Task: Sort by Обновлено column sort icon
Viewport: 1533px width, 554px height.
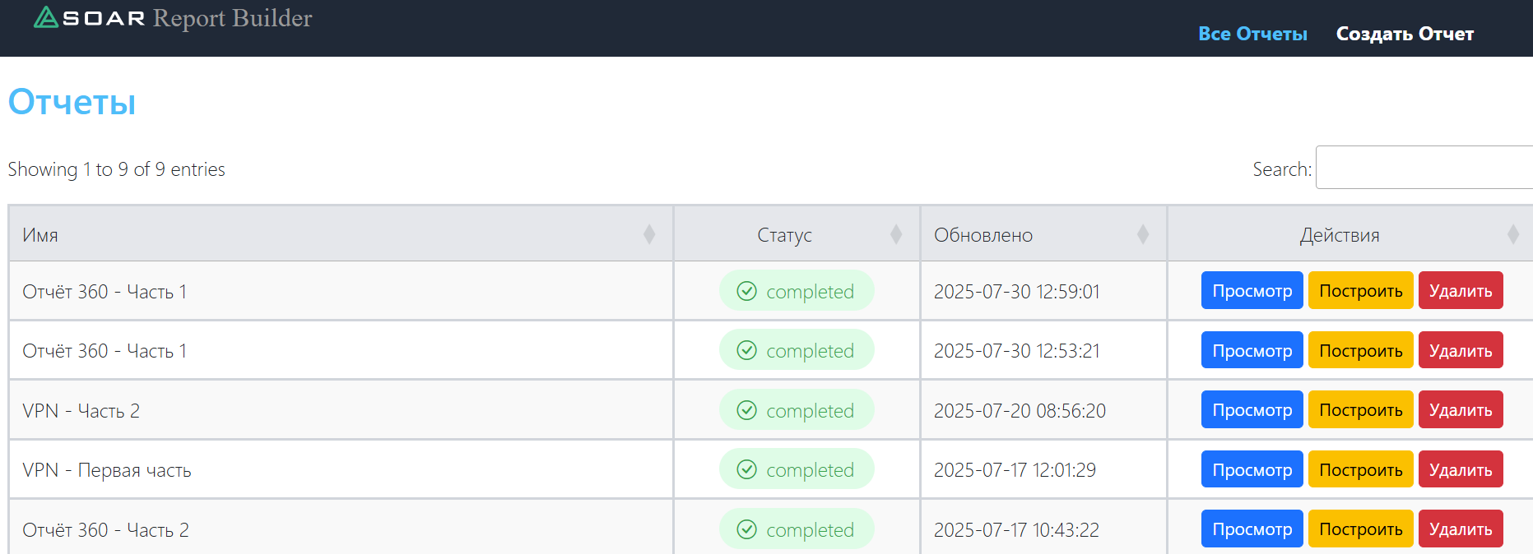Action: [1143, 235]
